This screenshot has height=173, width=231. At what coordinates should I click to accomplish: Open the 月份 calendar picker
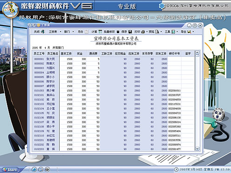click(87, 32)
